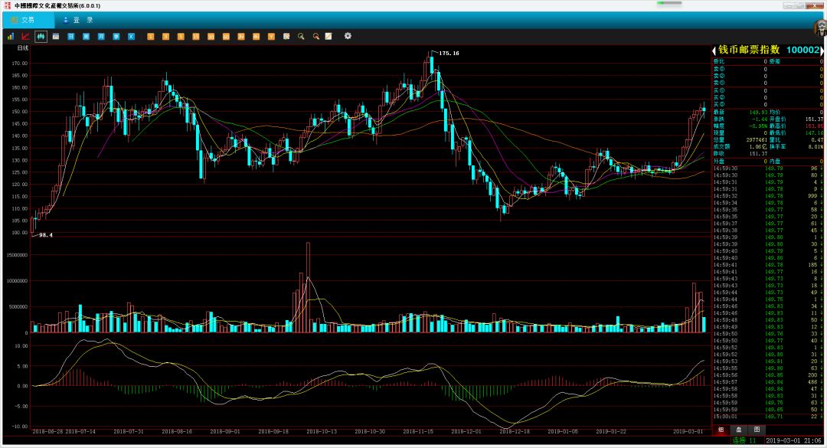Click the pale magnifier zoom icon
Image resolution: width=827 pixels, height=448 pixels.
[301, 37]
